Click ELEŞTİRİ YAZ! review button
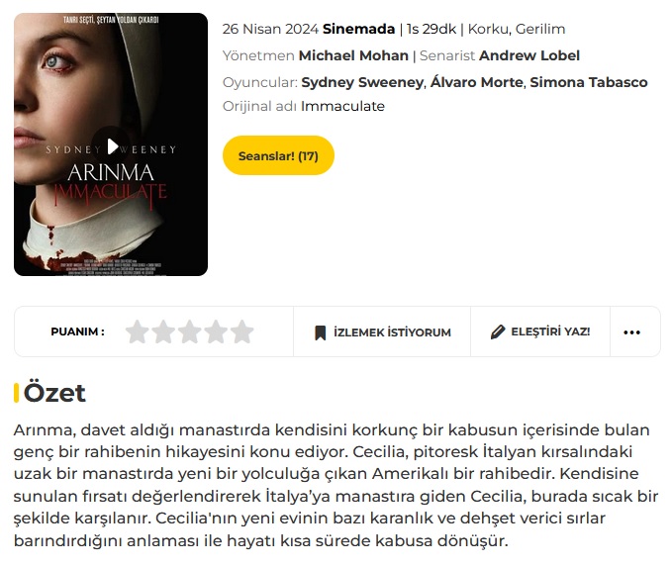 (540, 332)
